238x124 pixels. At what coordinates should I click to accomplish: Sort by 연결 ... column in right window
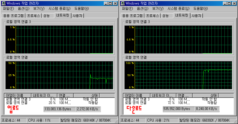pyautogui.click(x=184, y=96)
